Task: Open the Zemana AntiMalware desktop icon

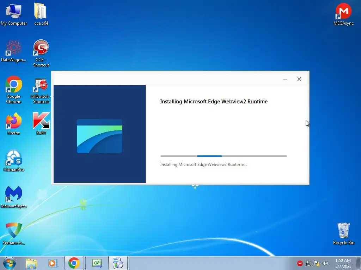Action: coord(14,233)
